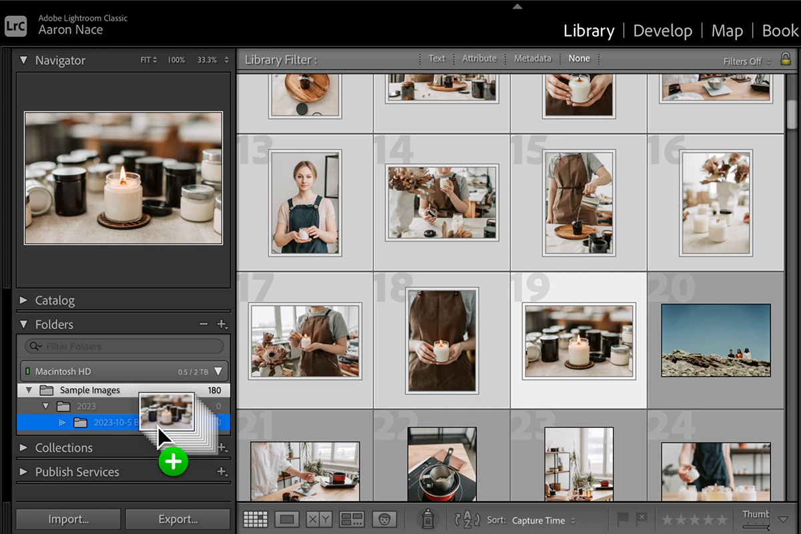Reverse sort direction with A-Z icon

(x=467, y=519)
